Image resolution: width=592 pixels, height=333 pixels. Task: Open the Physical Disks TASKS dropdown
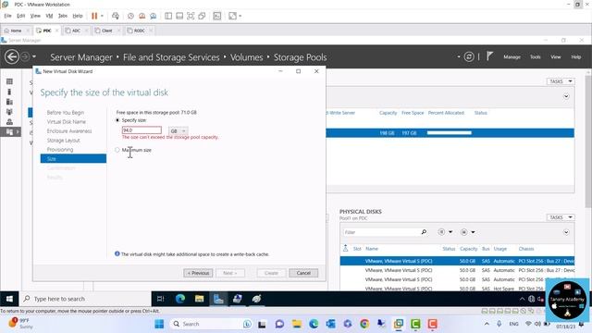point(561,217)
